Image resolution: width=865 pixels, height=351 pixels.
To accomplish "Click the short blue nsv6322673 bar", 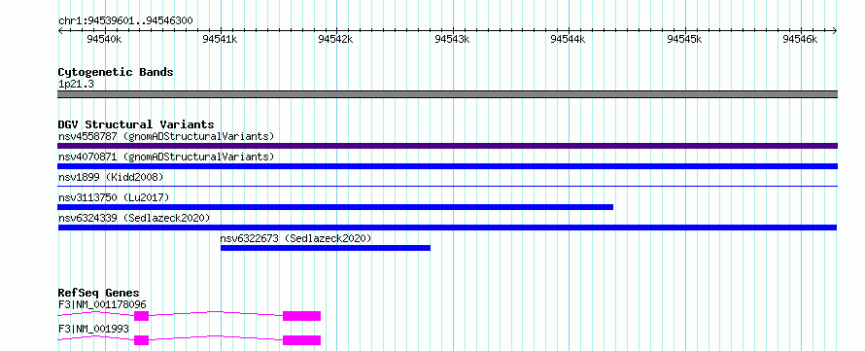I will [x=326, y=248].
